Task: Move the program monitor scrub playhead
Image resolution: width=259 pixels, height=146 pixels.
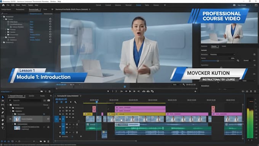Action: [x=125, y=87]
